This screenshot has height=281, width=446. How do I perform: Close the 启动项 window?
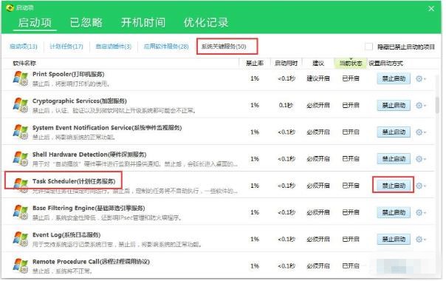click(431, 9)
